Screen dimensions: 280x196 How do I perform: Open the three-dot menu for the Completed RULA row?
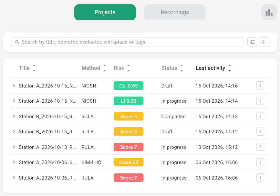(x=260, y=116)
